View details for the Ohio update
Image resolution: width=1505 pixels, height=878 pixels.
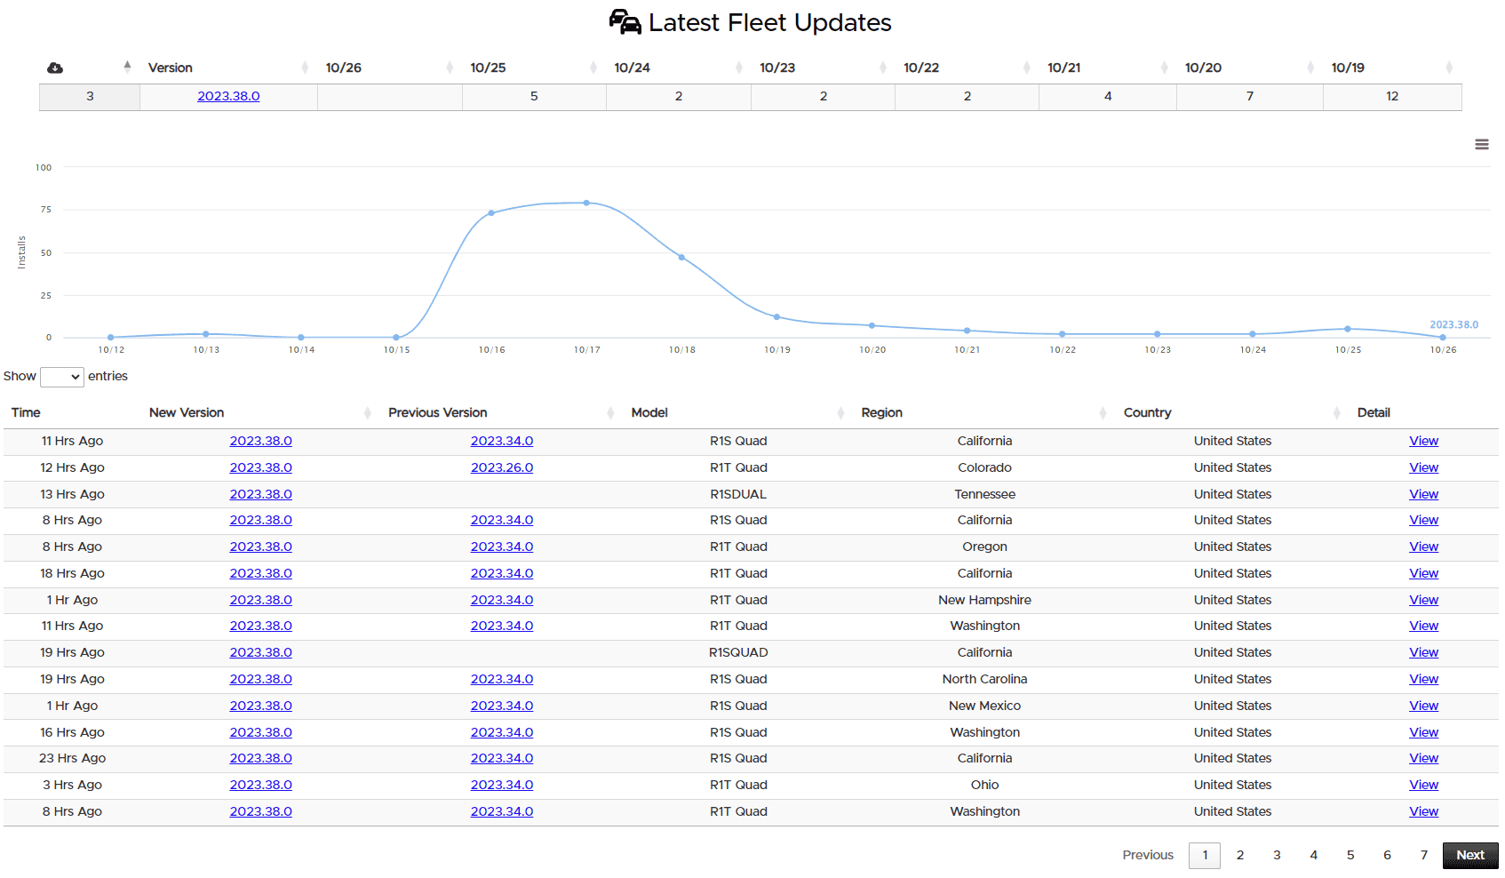(1423, 785)
